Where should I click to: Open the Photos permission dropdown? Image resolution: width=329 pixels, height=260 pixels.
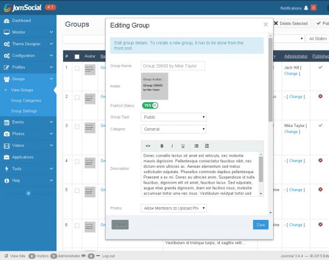click(x=174, y=208)
